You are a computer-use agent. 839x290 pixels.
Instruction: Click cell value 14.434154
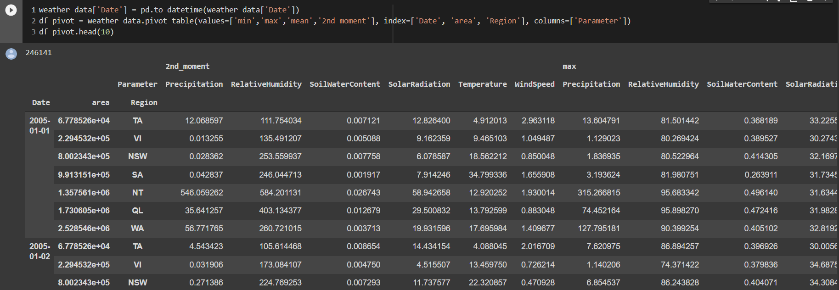431,246
